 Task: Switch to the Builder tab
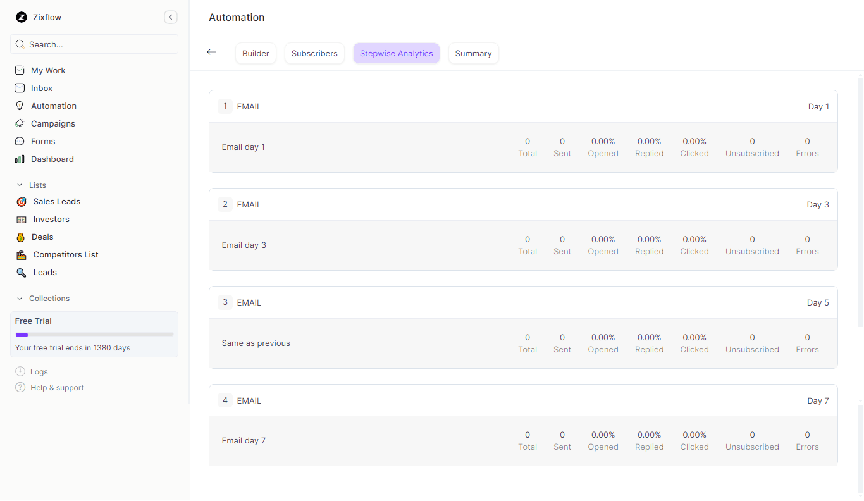[x=256, y=53]
